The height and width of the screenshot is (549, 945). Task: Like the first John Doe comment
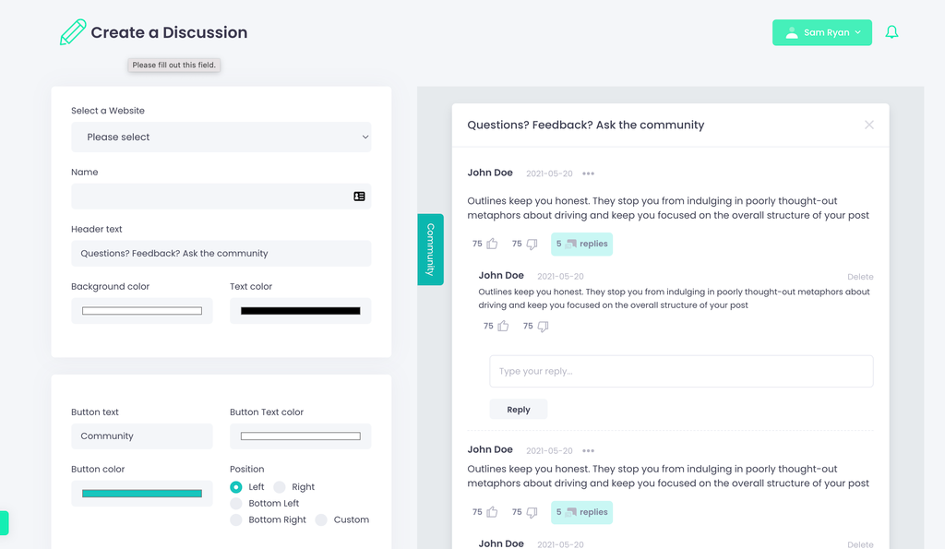492,245
